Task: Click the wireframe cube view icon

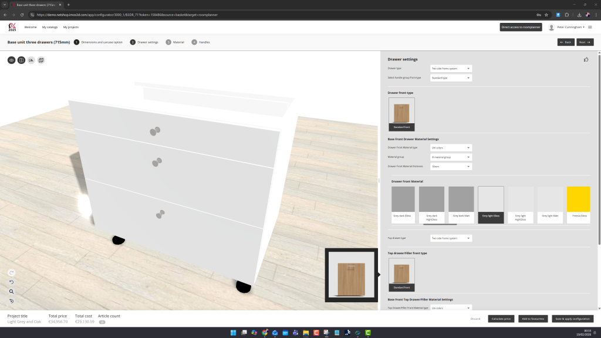Action: (41, 60)
